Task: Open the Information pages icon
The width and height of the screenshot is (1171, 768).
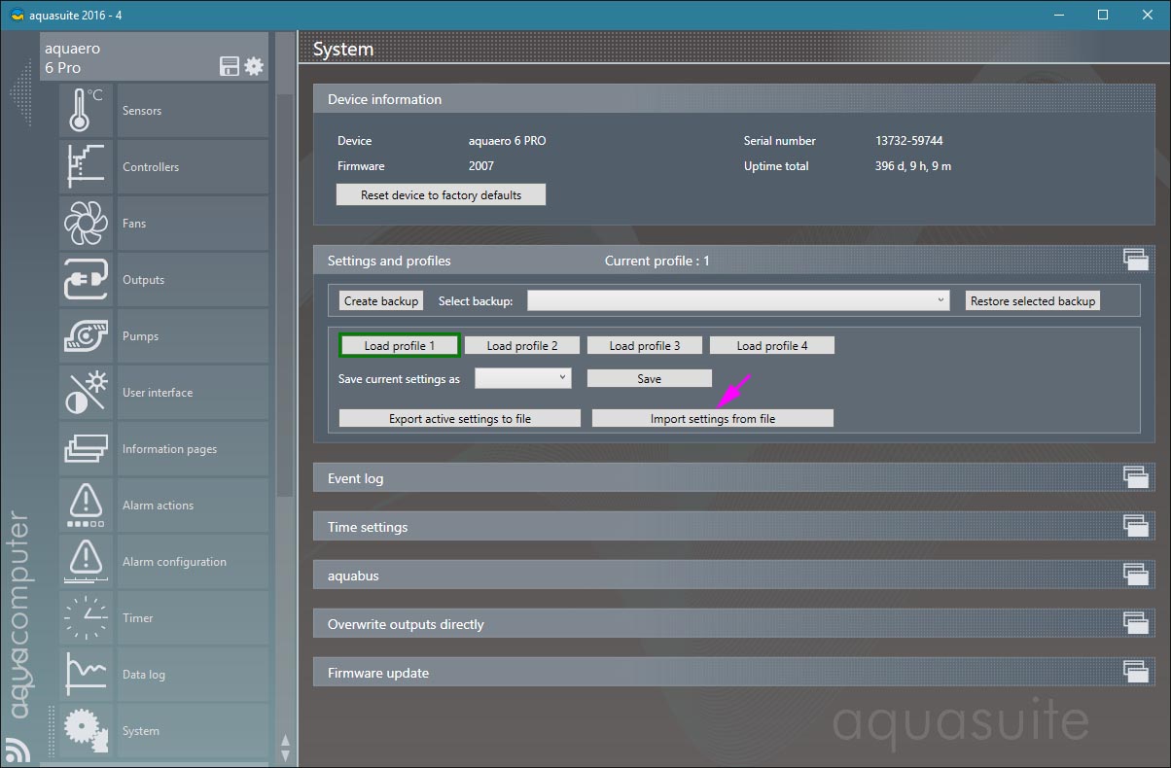Action: point(87,449)
